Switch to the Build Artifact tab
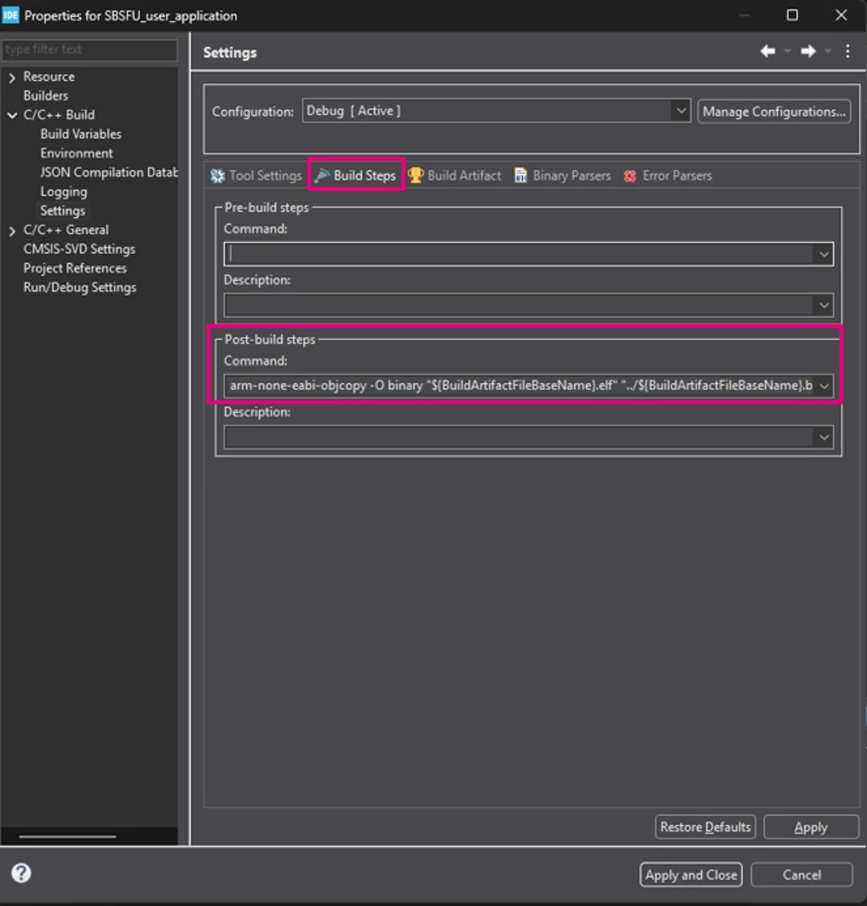867x906 pixels. point(455,176)
